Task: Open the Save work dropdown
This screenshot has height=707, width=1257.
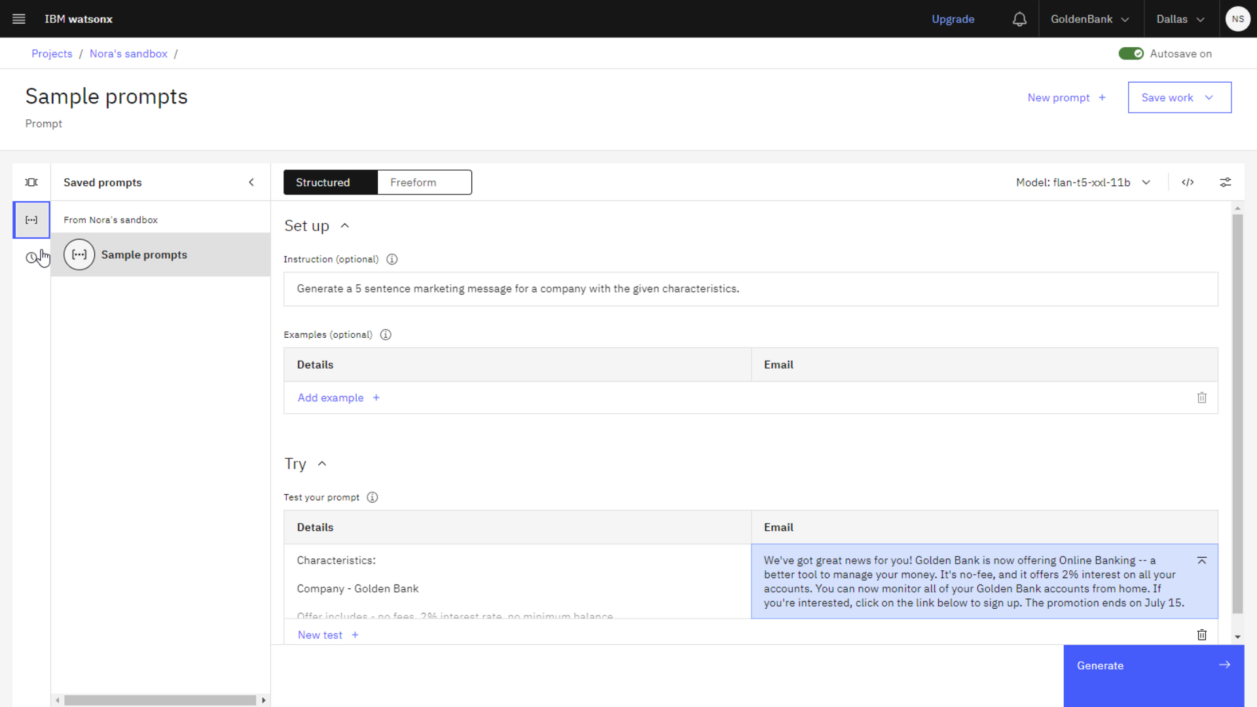Action: [x=1179, y=98]
